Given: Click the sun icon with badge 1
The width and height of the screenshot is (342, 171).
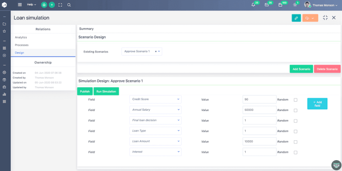Looking at the screenshot, I should 295,5.
